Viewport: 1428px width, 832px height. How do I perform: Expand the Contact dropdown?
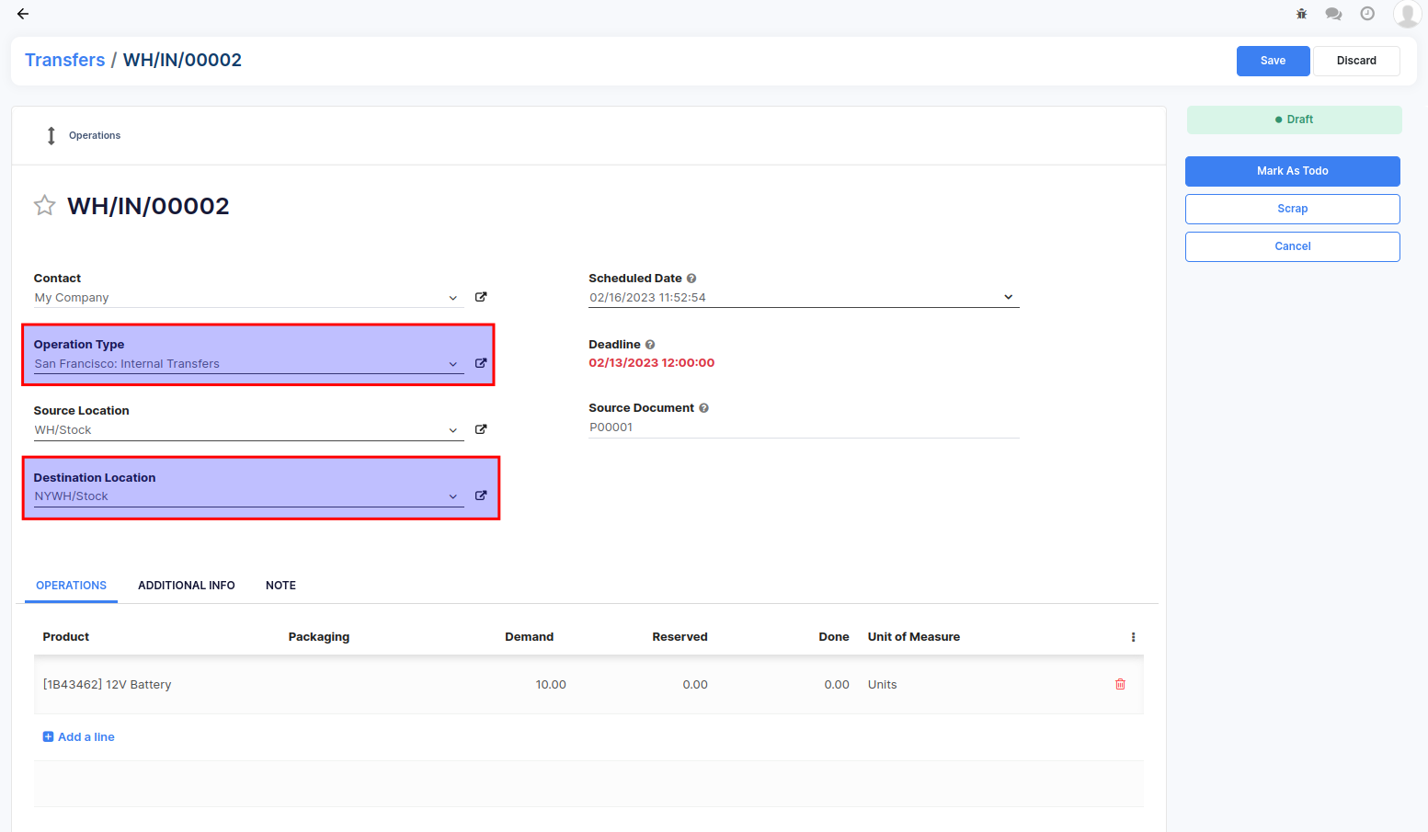452,298
